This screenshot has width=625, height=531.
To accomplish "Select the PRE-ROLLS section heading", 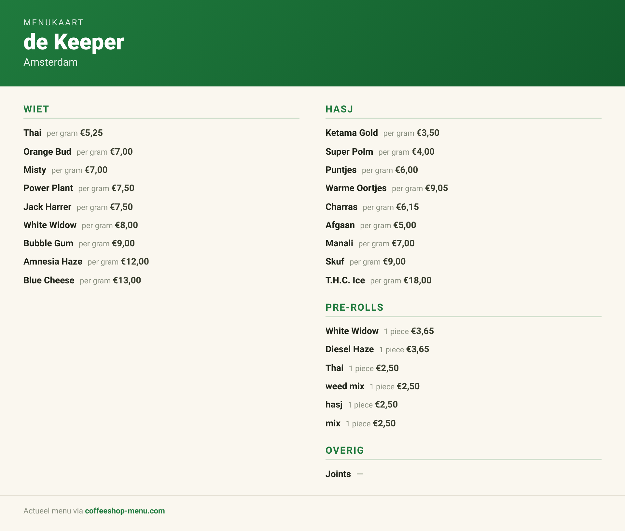I will point(354,307).
